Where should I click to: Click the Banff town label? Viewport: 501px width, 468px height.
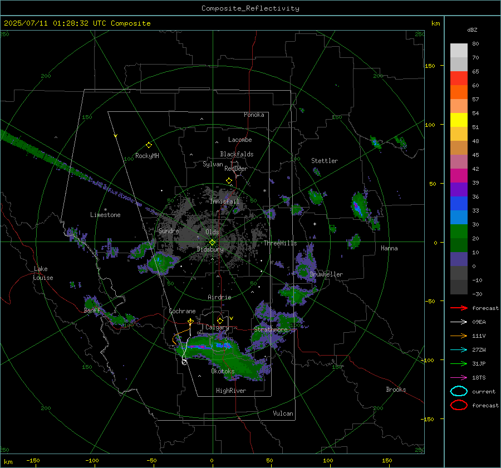(92, 310)
